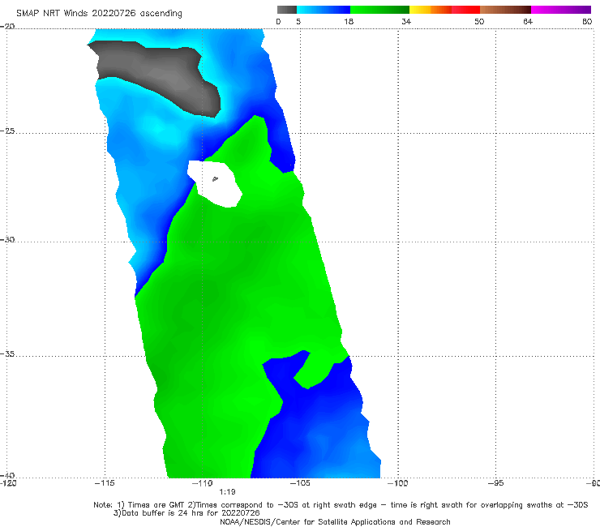Click the longitude label '-115'

click(105, 483)
